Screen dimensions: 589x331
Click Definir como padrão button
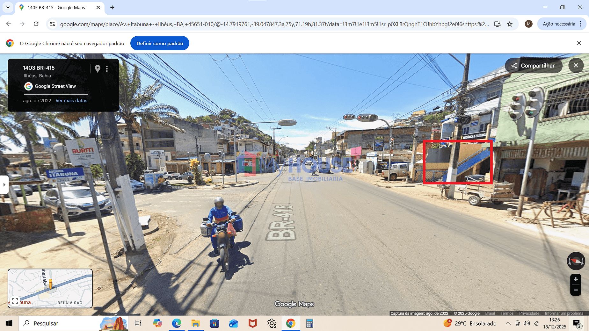pyautogui.click(x=160, y=43)
